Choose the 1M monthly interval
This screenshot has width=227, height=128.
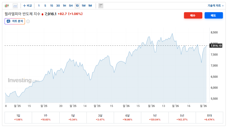click(x=90, y=6)
